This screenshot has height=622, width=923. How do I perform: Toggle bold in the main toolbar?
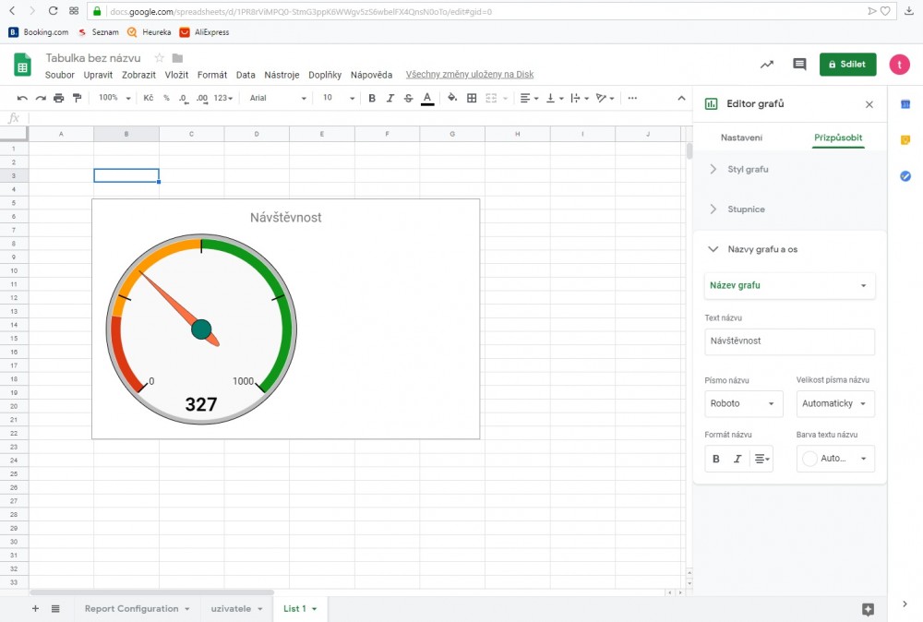point(372,98)
